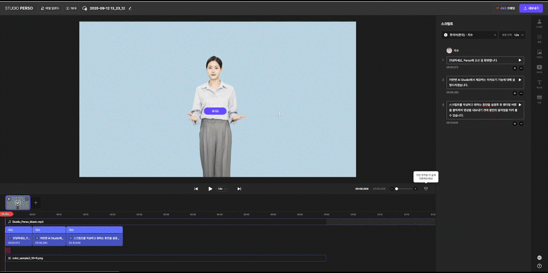This screenshot has width=548, height=273.
Task: Click the pencil icon to rename project
Action: (x=130, y=9)
